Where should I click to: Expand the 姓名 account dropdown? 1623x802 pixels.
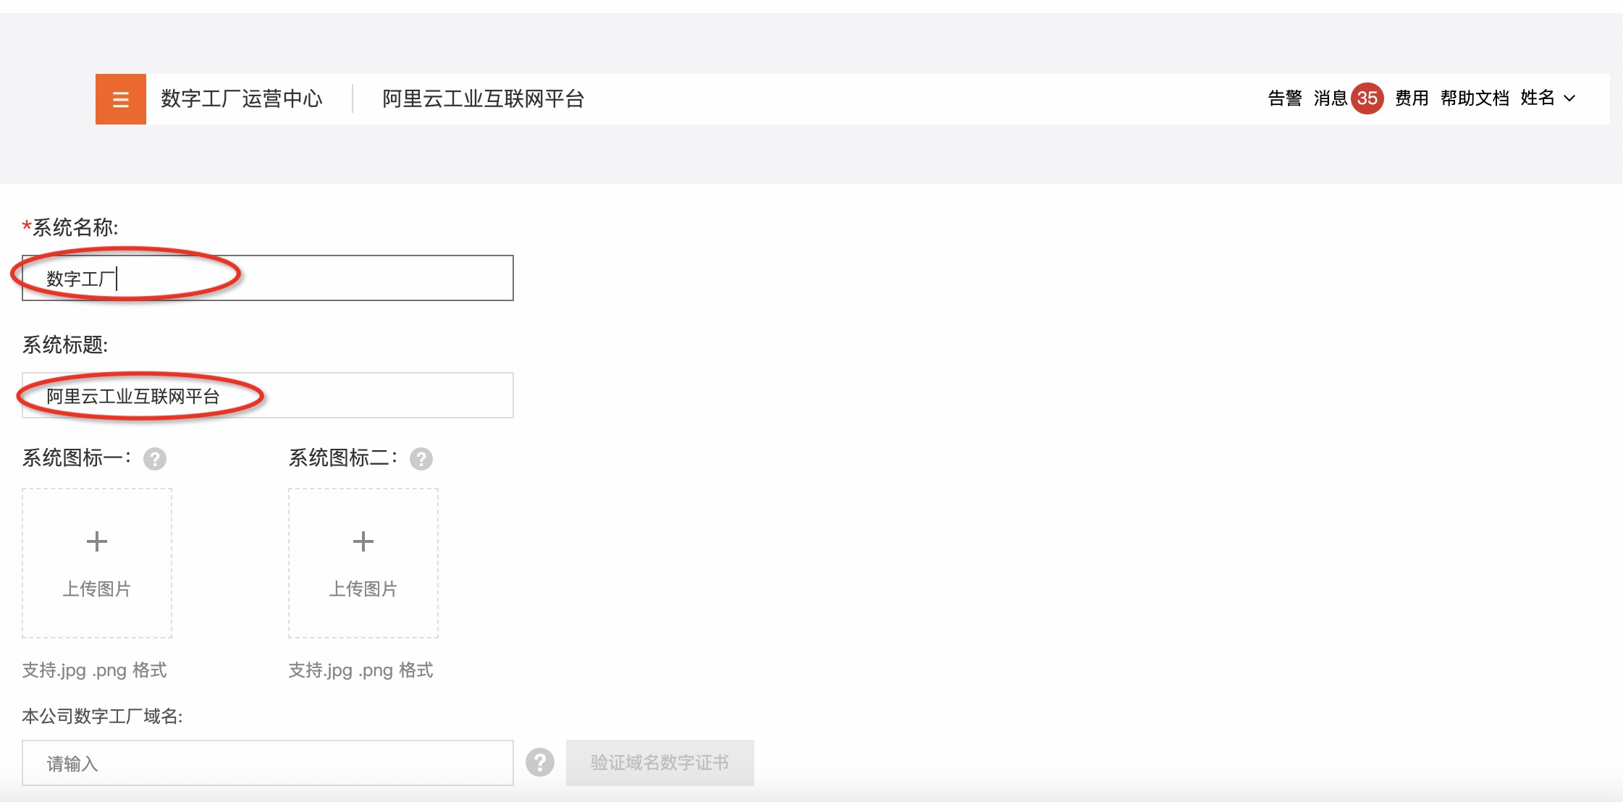1548,98
